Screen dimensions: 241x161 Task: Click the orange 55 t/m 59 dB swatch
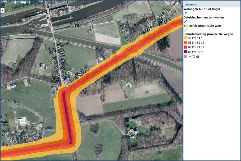[x=186, y=43]
